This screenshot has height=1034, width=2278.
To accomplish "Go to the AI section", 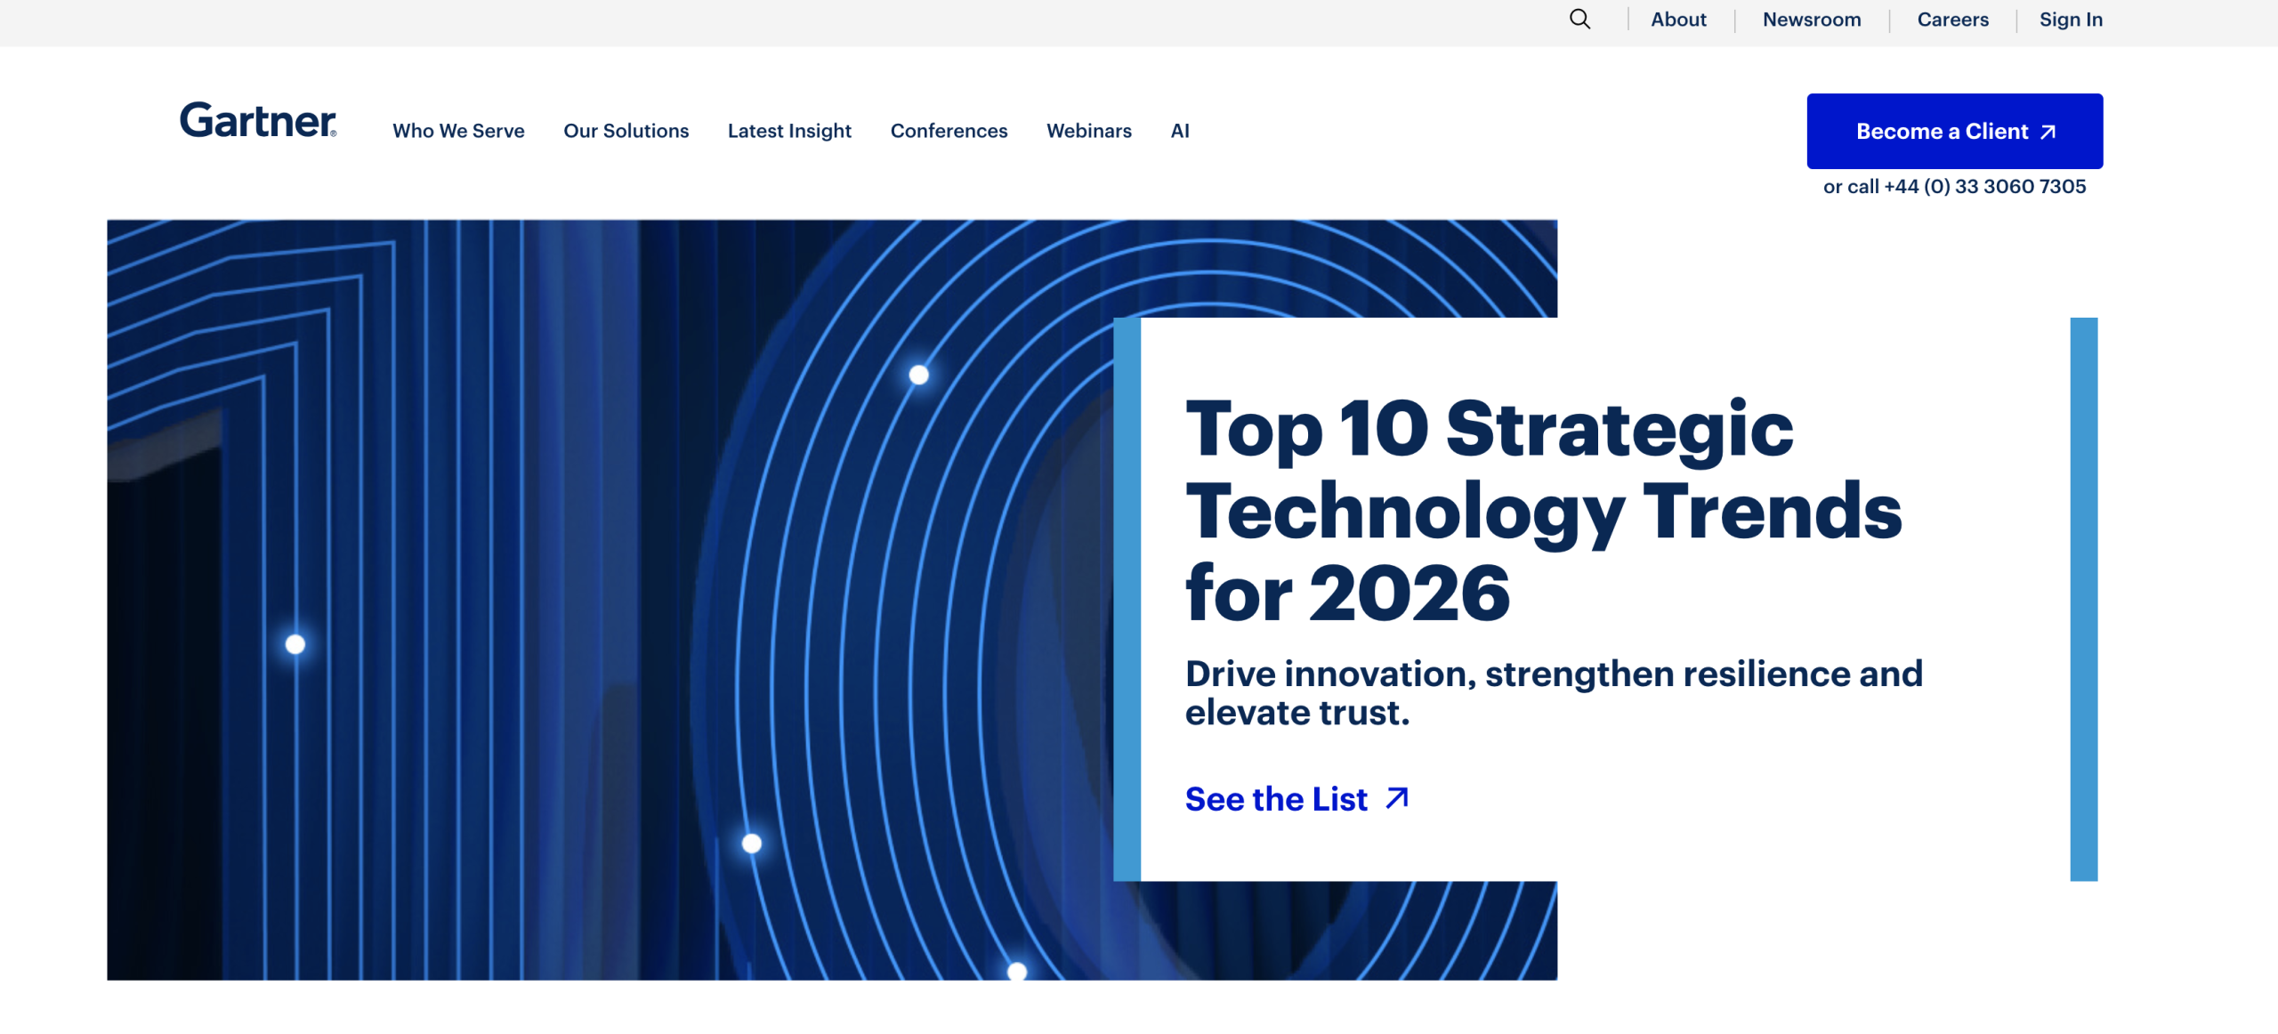I will (1180, 131).
